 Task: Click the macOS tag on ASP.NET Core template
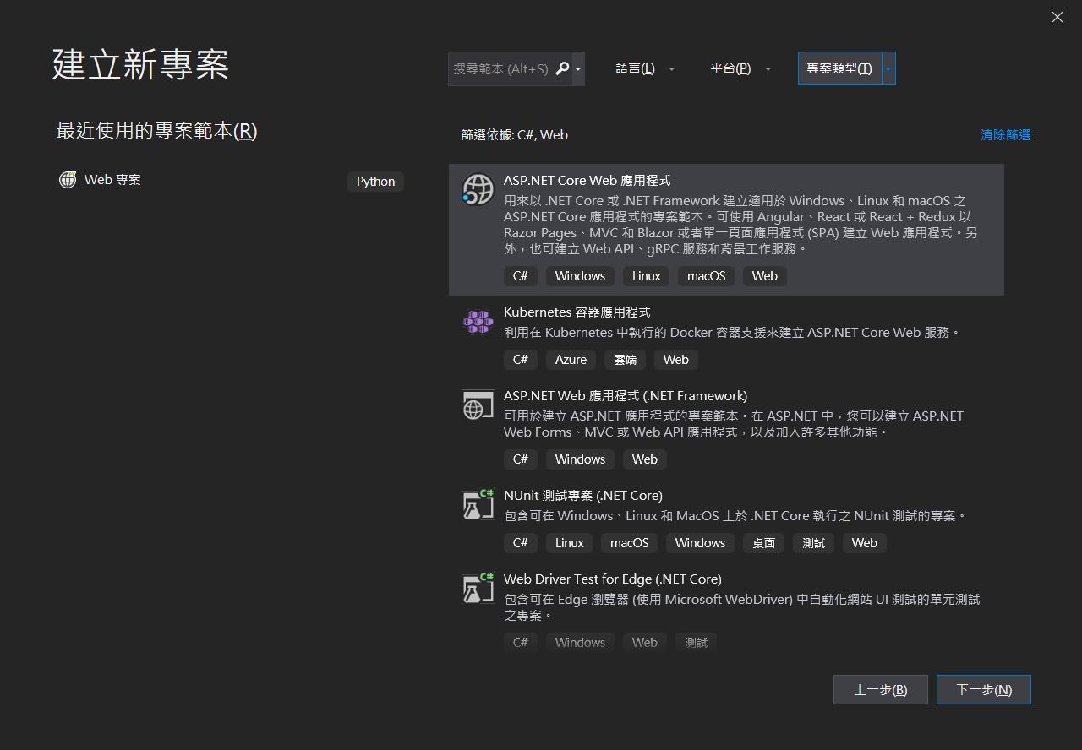pyautogui.click(x=706, y=276)
